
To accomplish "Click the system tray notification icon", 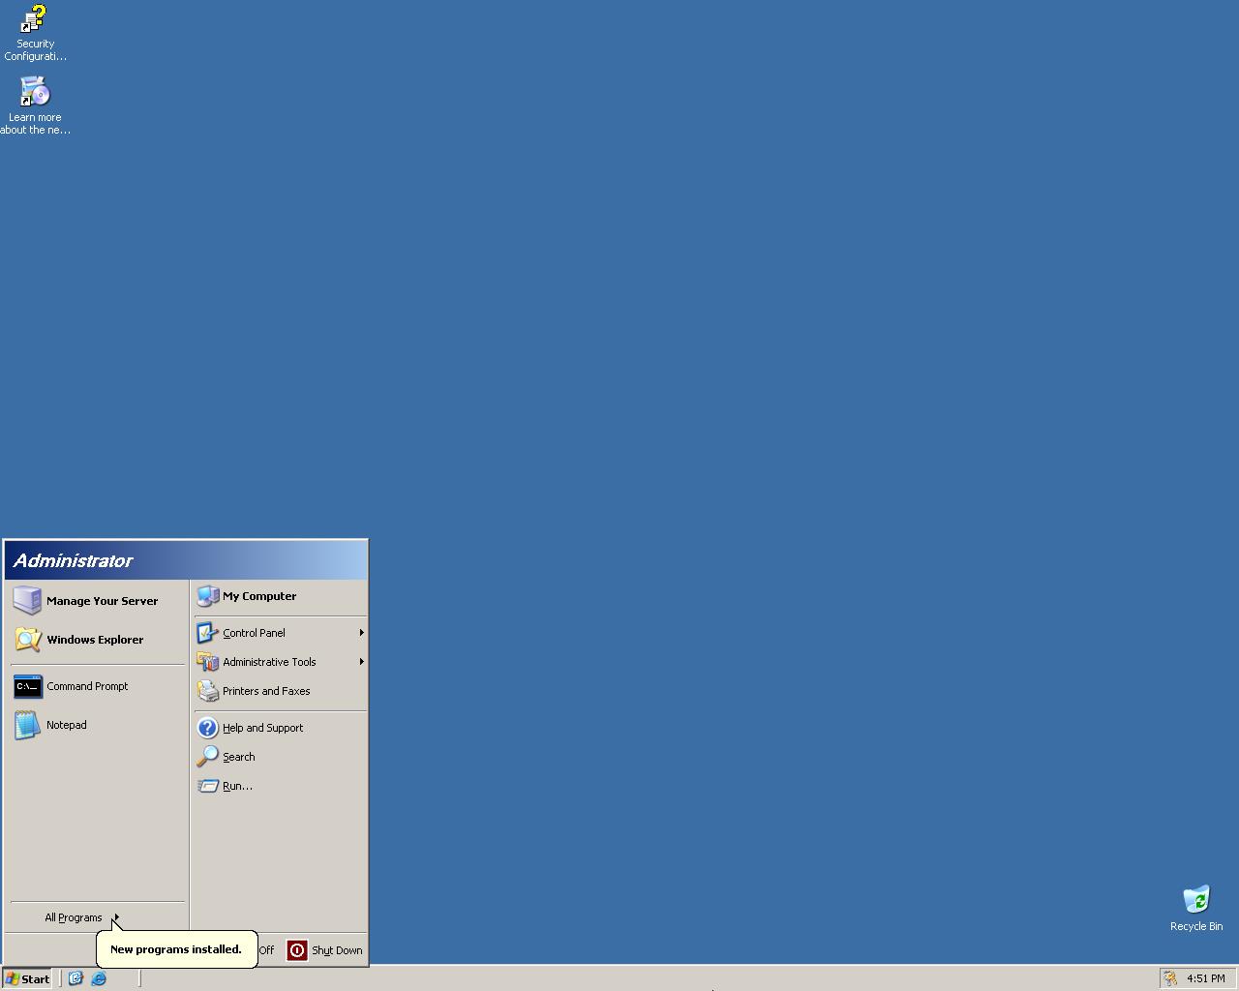I will coord(1170,978).
